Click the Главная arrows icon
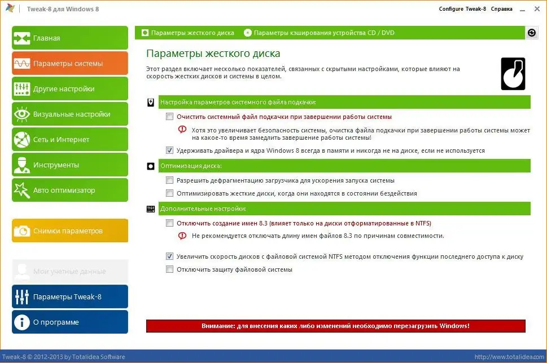547x363 pixels. 21,38
